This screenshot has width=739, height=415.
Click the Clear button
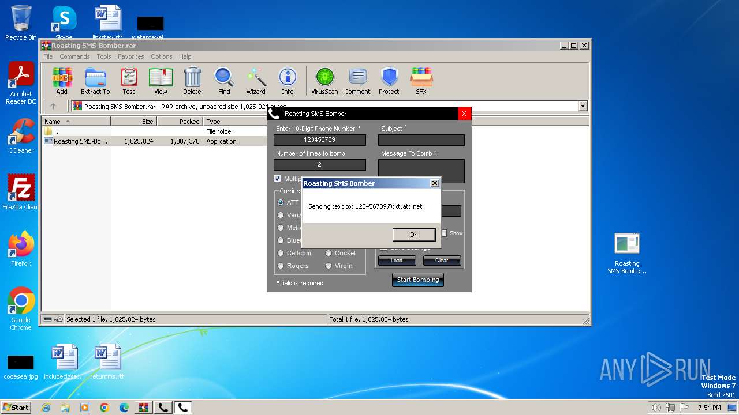click(x=442, y=261)
